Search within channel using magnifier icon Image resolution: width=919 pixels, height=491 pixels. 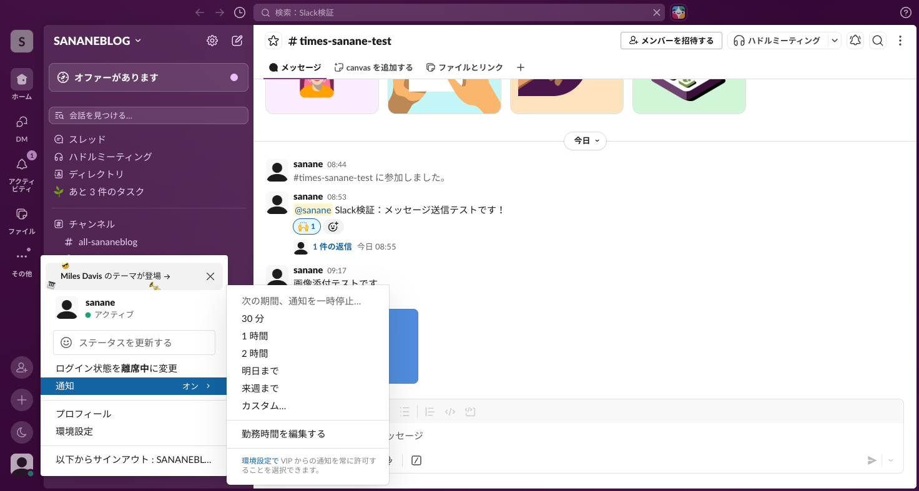pos(878,41)
